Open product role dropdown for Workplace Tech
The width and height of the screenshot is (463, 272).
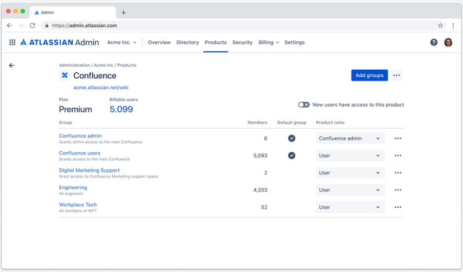(x=350, y=207)
